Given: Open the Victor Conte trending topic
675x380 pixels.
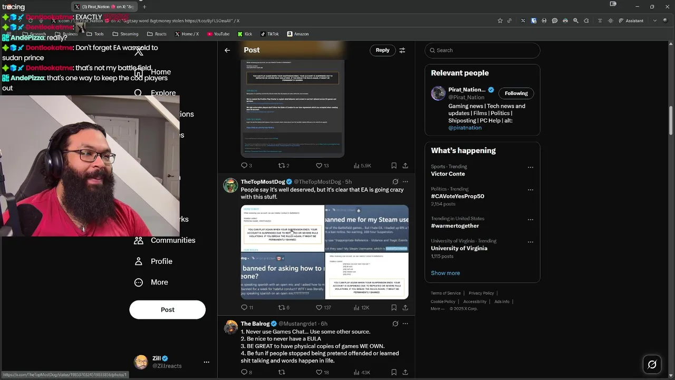Looking at the screenshot, I should click(448, 174).
